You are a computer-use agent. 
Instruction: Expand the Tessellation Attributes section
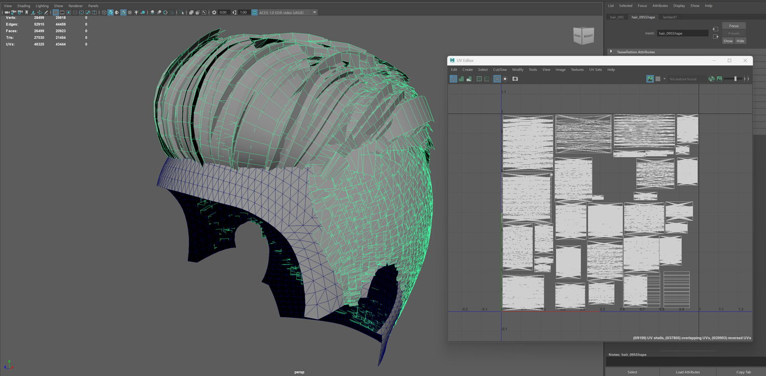[611, 52]
